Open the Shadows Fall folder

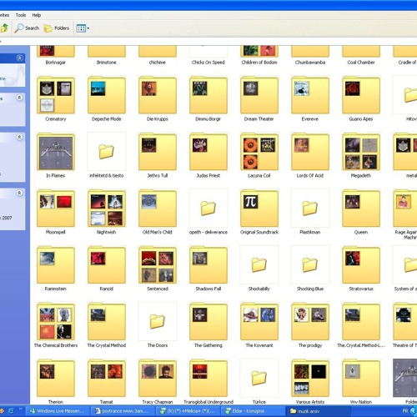coord(208,265)
